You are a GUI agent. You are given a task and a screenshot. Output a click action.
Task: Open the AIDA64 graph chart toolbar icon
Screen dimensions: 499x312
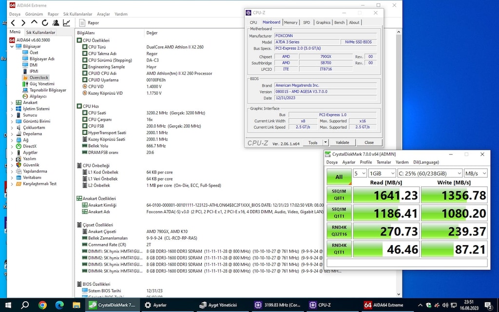pyautogui.click(x=66, y=22)
